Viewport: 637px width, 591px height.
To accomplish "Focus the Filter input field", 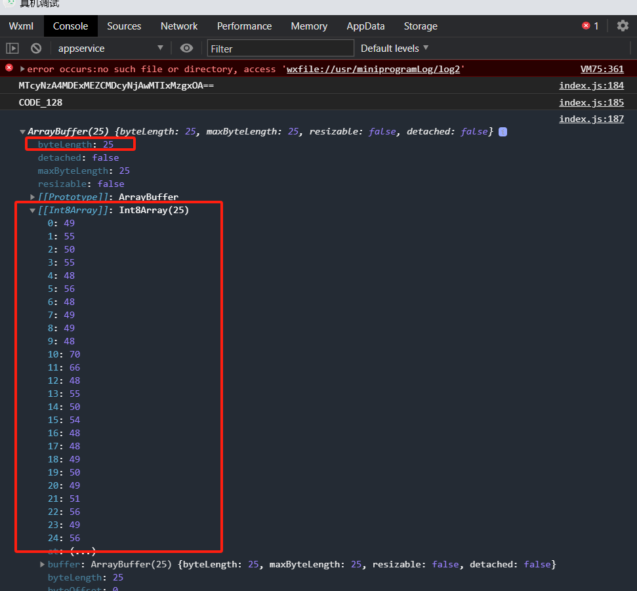I will (280, 49).
